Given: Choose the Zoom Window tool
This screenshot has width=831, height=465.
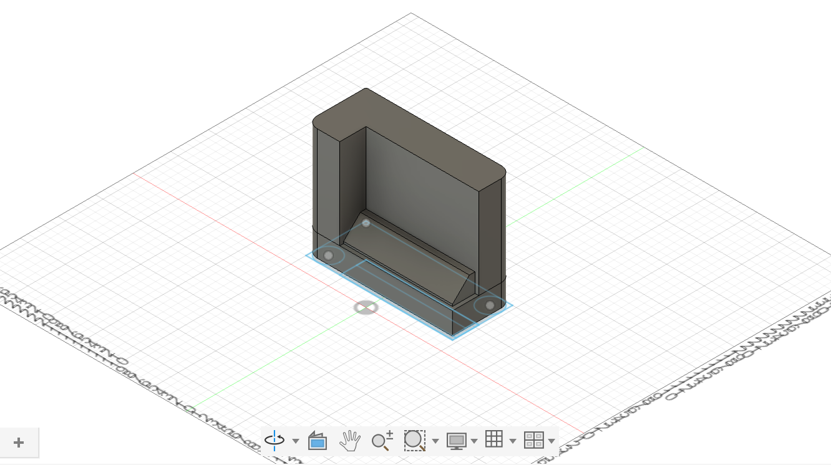Looking at the screenshot, I should point(414,441).
